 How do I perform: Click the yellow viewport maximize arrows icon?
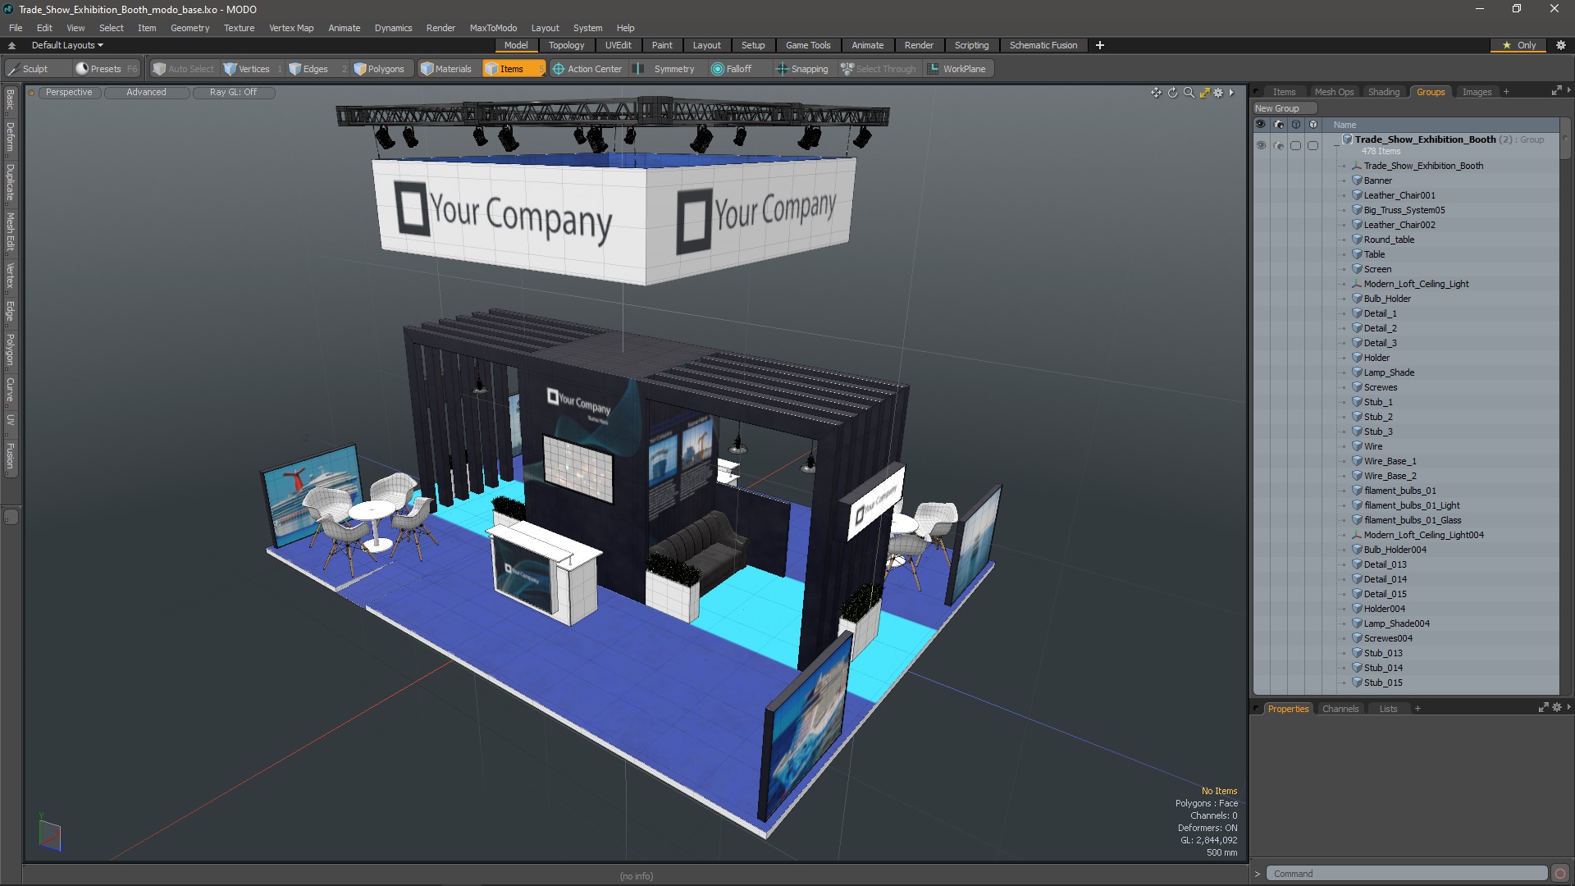(1204, 93)
